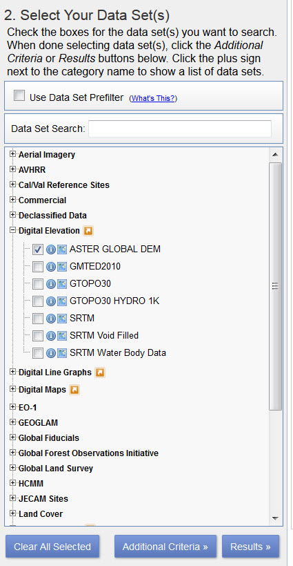
Task: Select the SRTM Water Body Data label
Action: (x=118, y=353)
